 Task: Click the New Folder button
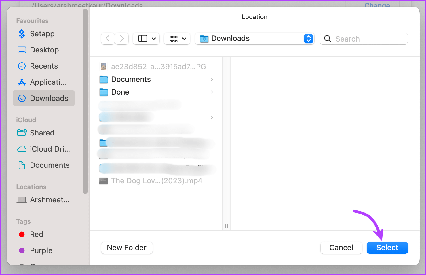point(127,248)
